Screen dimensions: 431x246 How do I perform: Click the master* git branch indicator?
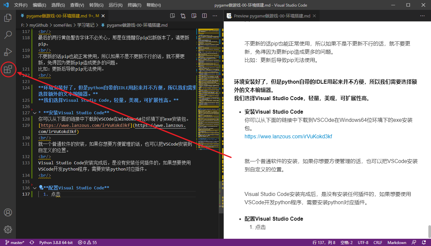[15, 243]
